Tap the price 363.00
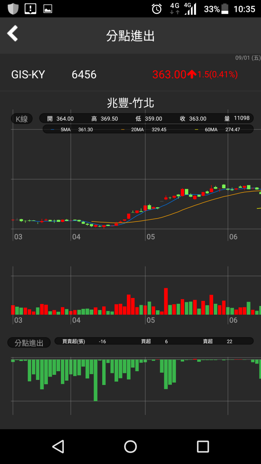This screenshot has height=464, width=261. [x=169, y=74]
